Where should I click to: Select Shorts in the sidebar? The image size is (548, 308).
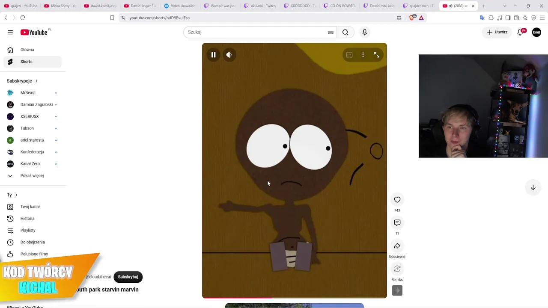click(32, 62)
